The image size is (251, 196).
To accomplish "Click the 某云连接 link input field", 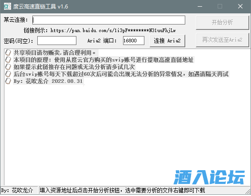I will coord(109,20).
